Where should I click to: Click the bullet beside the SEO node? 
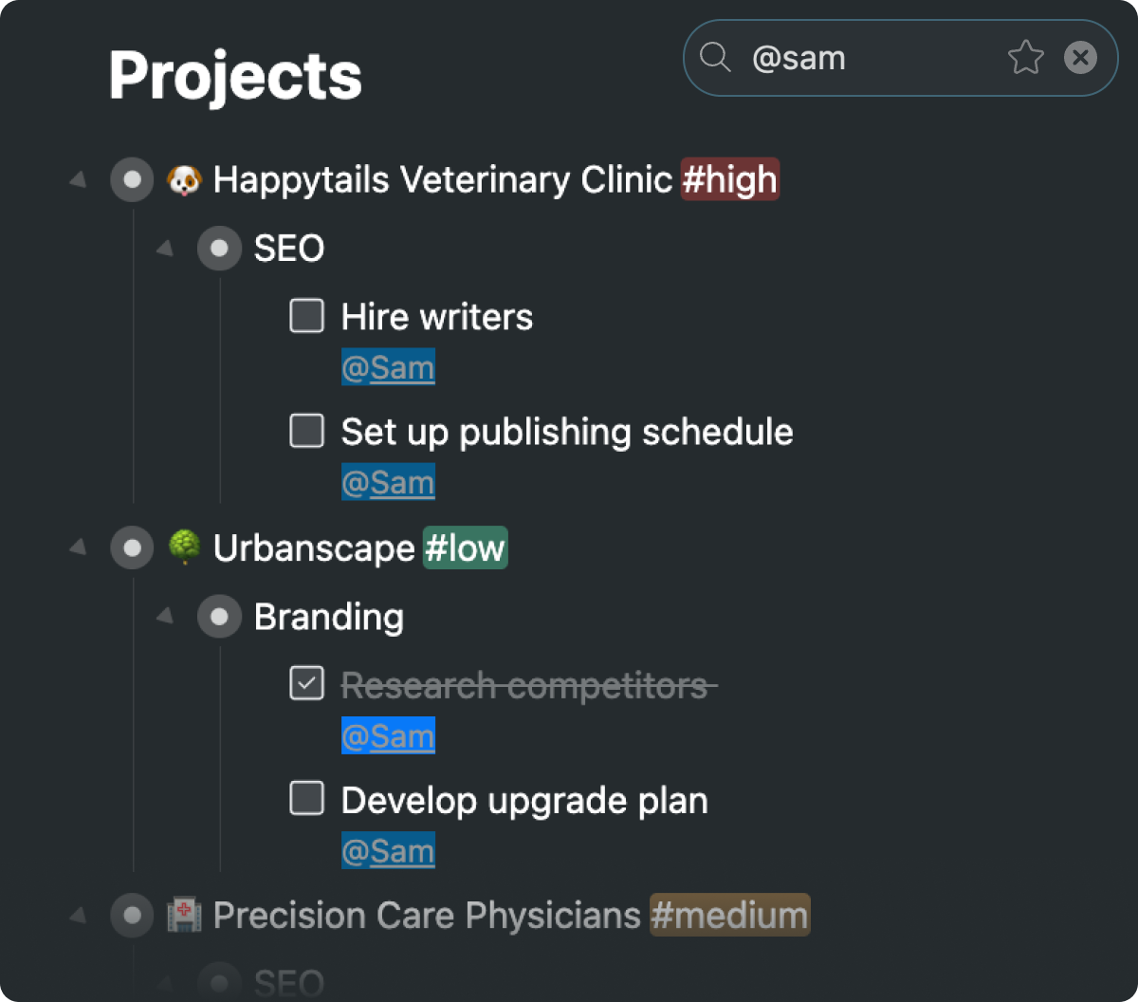pyautogui.click(x=219, y=248)
